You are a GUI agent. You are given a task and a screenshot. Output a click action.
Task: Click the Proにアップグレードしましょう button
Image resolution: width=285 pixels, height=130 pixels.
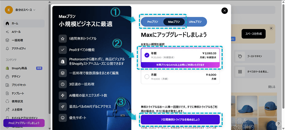pyautogui.click(x=24, y=123)
